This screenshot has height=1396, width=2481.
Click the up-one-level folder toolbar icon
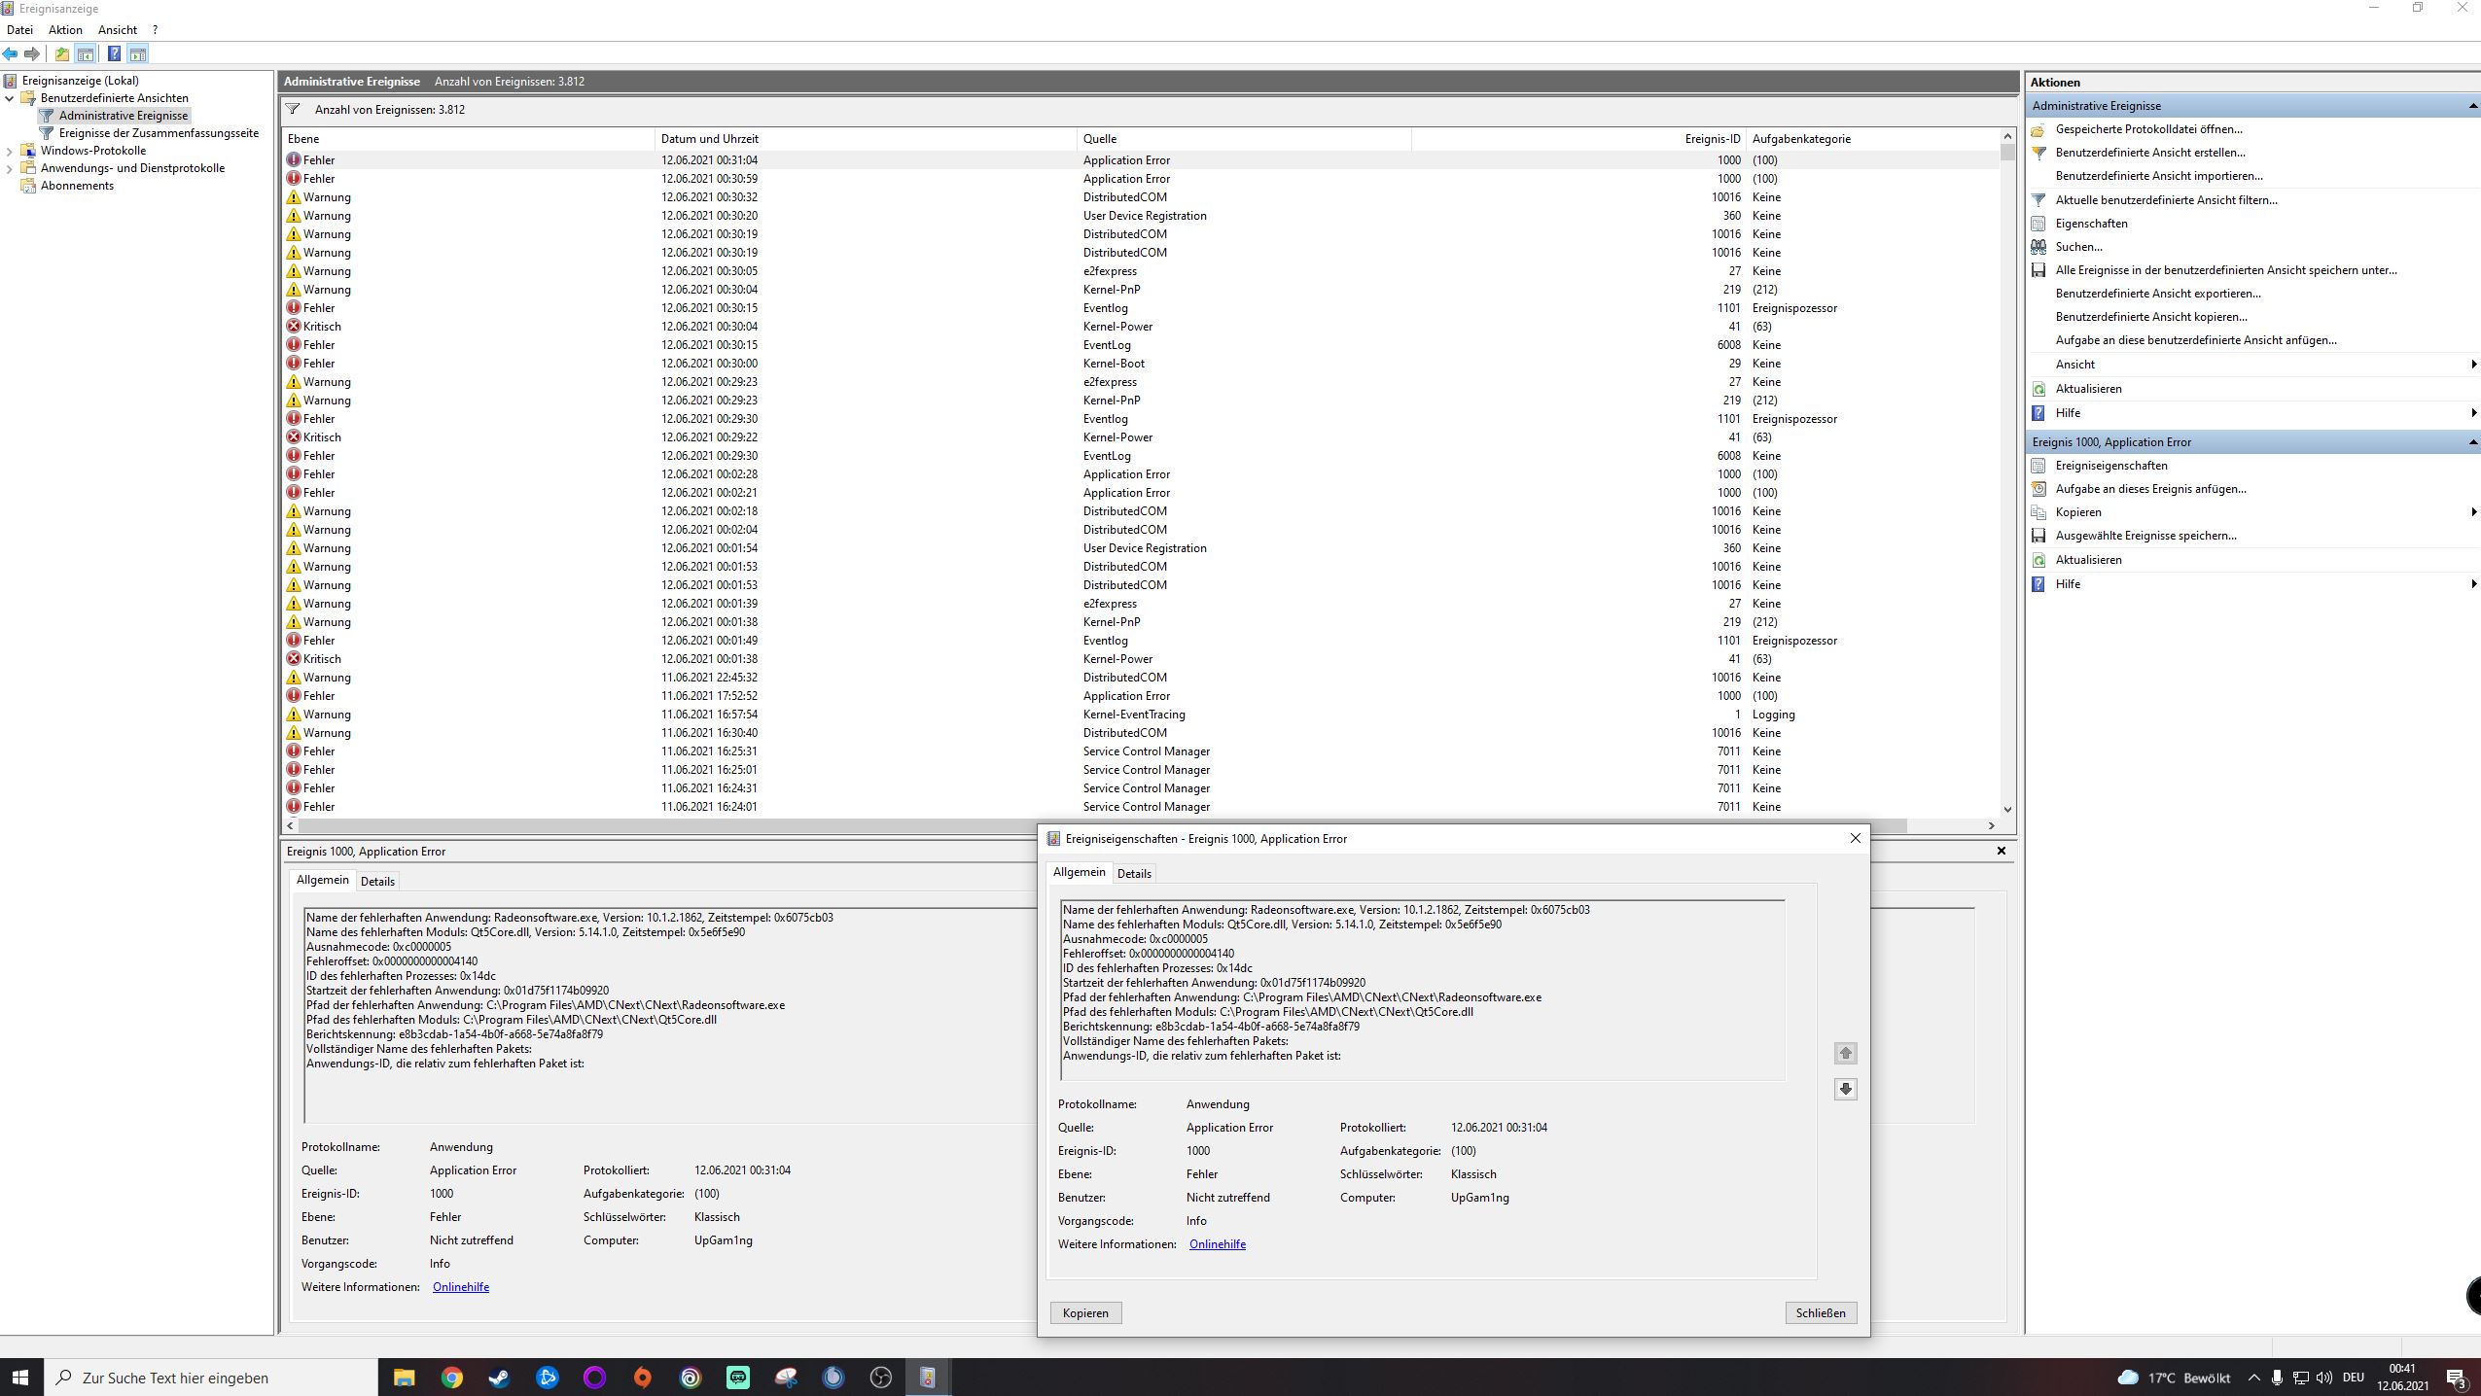click(x=62, y=54)
